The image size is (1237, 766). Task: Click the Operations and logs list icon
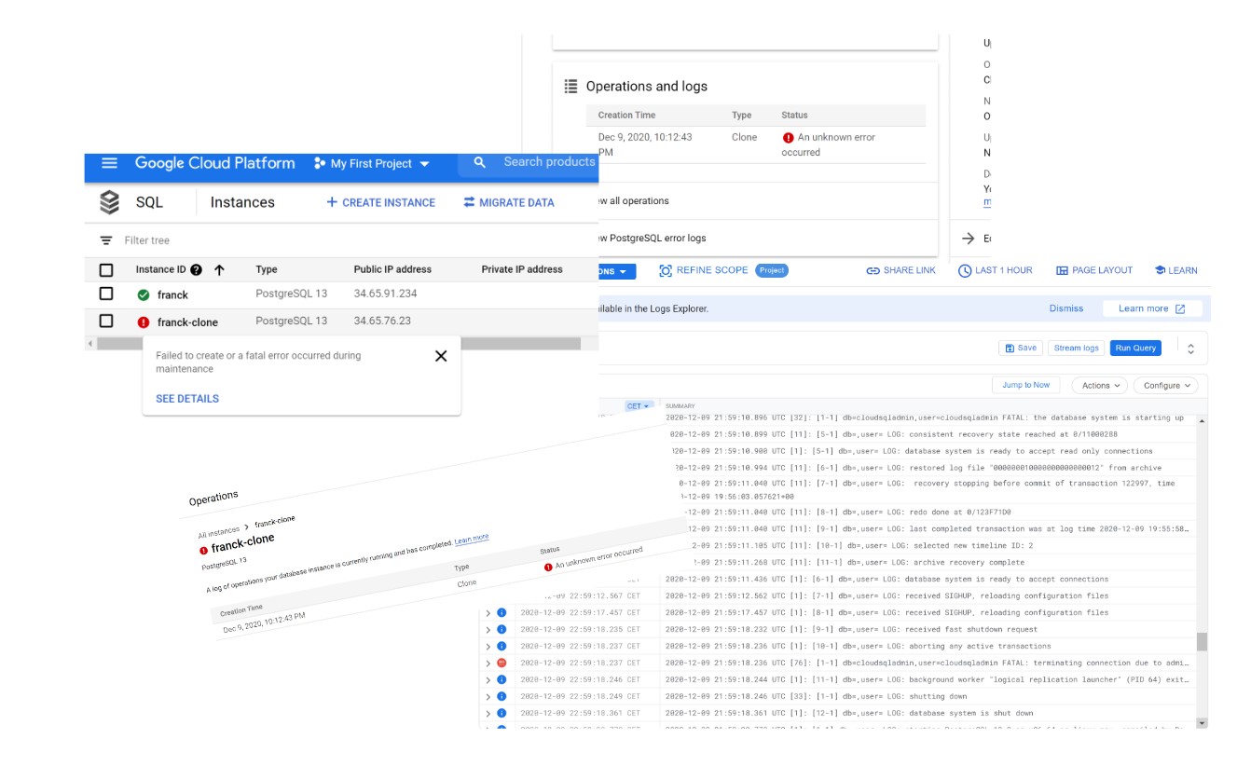(x=571, y=86)
